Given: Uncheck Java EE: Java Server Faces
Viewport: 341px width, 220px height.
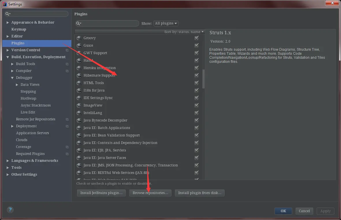Looking at the screenshot, I should coord(197,158).
